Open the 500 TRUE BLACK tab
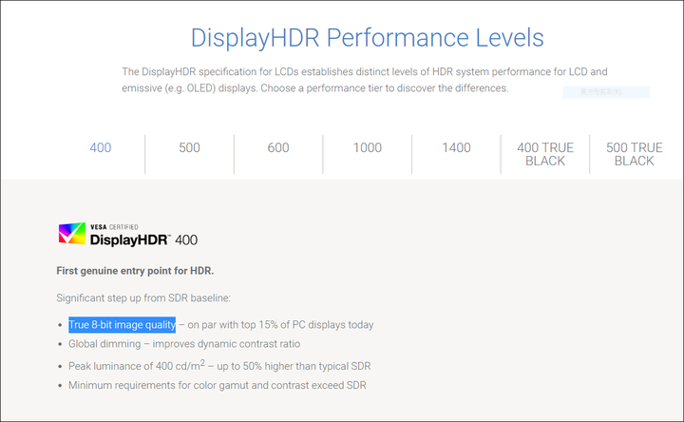Viewport: 684px width, 422px height. point(635,154)
